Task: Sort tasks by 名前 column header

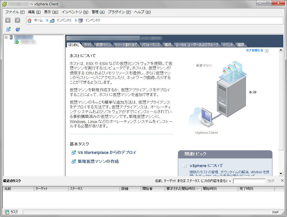Action: point(18,189)
